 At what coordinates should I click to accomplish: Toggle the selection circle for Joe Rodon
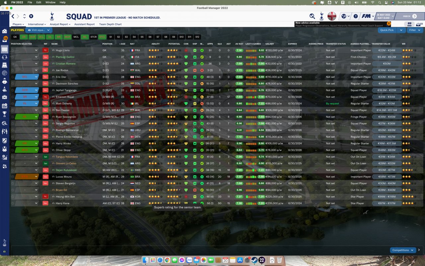pos(13,70)
